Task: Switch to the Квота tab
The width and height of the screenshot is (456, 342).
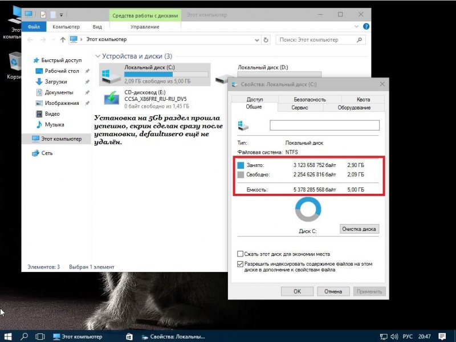Action: tap(363, 99)
